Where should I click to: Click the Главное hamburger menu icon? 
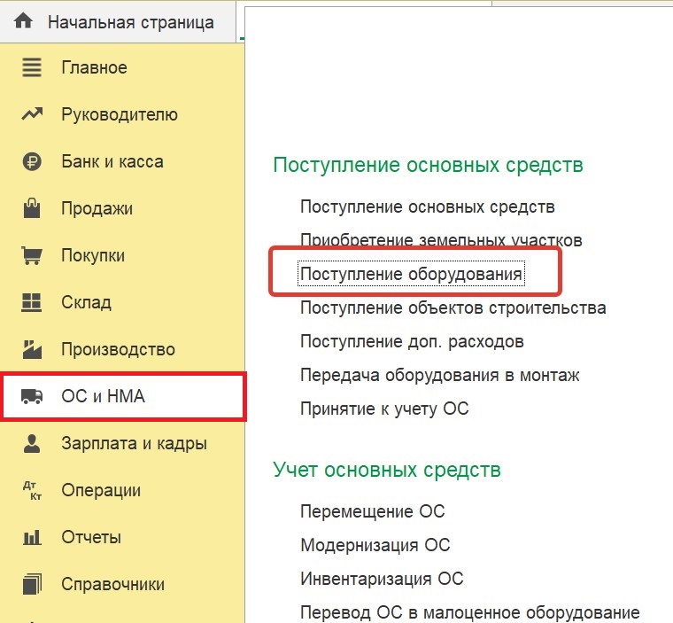[32, 67]
